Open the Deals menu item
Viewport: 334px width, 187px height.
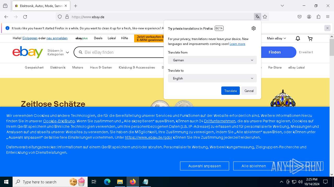coord(98,38)
